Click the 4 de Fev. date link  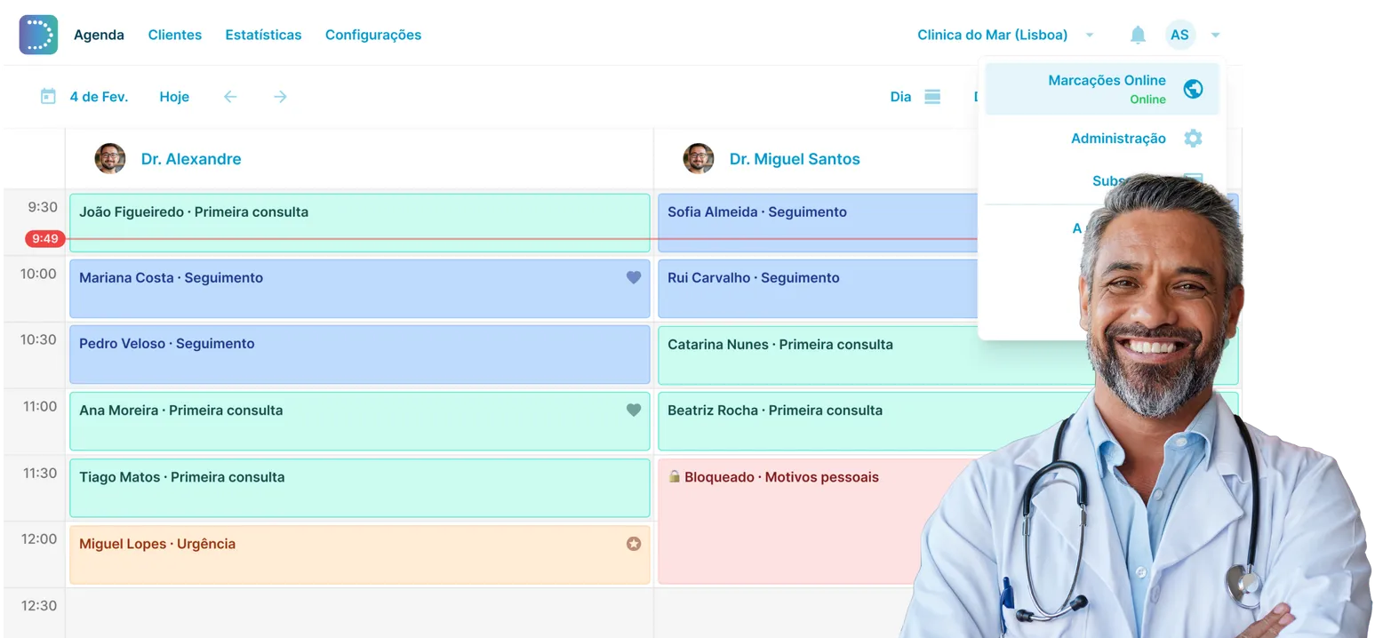point(98,96)
